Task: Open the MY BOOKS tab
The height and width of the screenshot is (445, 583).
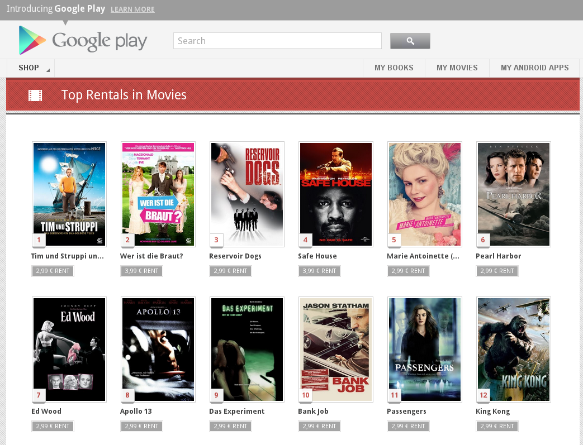Action: (x=394, y=68)
